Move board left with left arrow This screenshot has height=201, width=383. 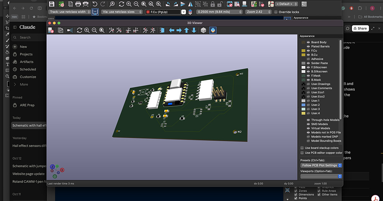tap(172, 30)
